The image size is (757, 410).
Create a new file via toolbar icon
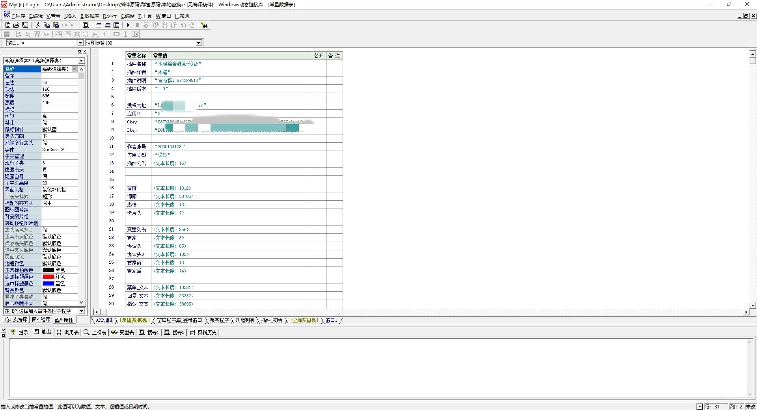coord(8,25)
